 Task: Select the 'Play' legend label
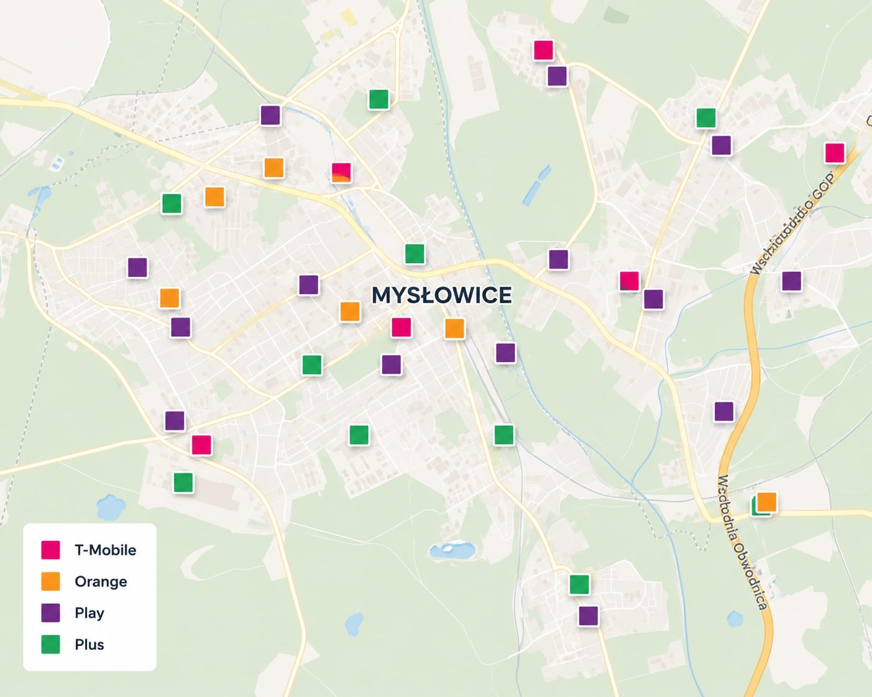(x=89, y=613)
